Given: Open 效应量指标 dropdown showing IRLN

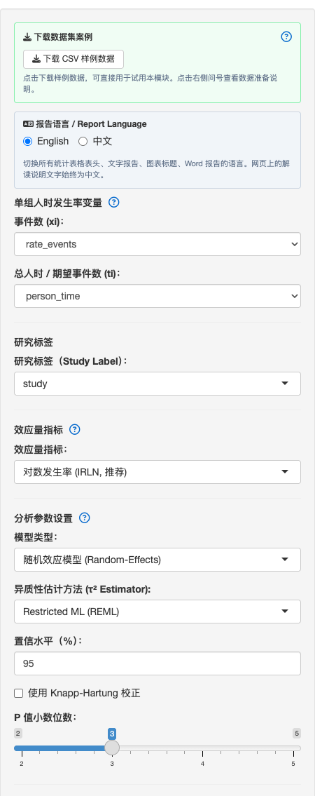Looking at the screenshot, I should (157, 472).
